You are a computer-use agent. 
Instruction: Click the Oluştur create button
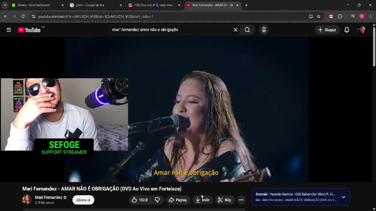[x=327, y=30]
